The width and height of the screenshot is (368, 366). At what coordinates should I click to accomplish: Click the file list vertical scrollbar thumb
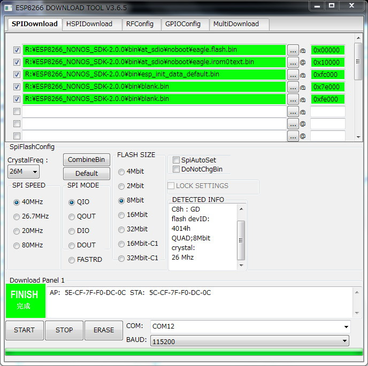tap(358, 61)
